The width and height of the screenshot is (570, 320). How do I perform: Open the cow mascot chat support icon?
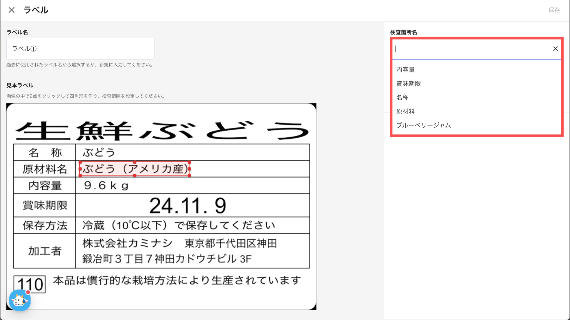click(x=19, y=300)
